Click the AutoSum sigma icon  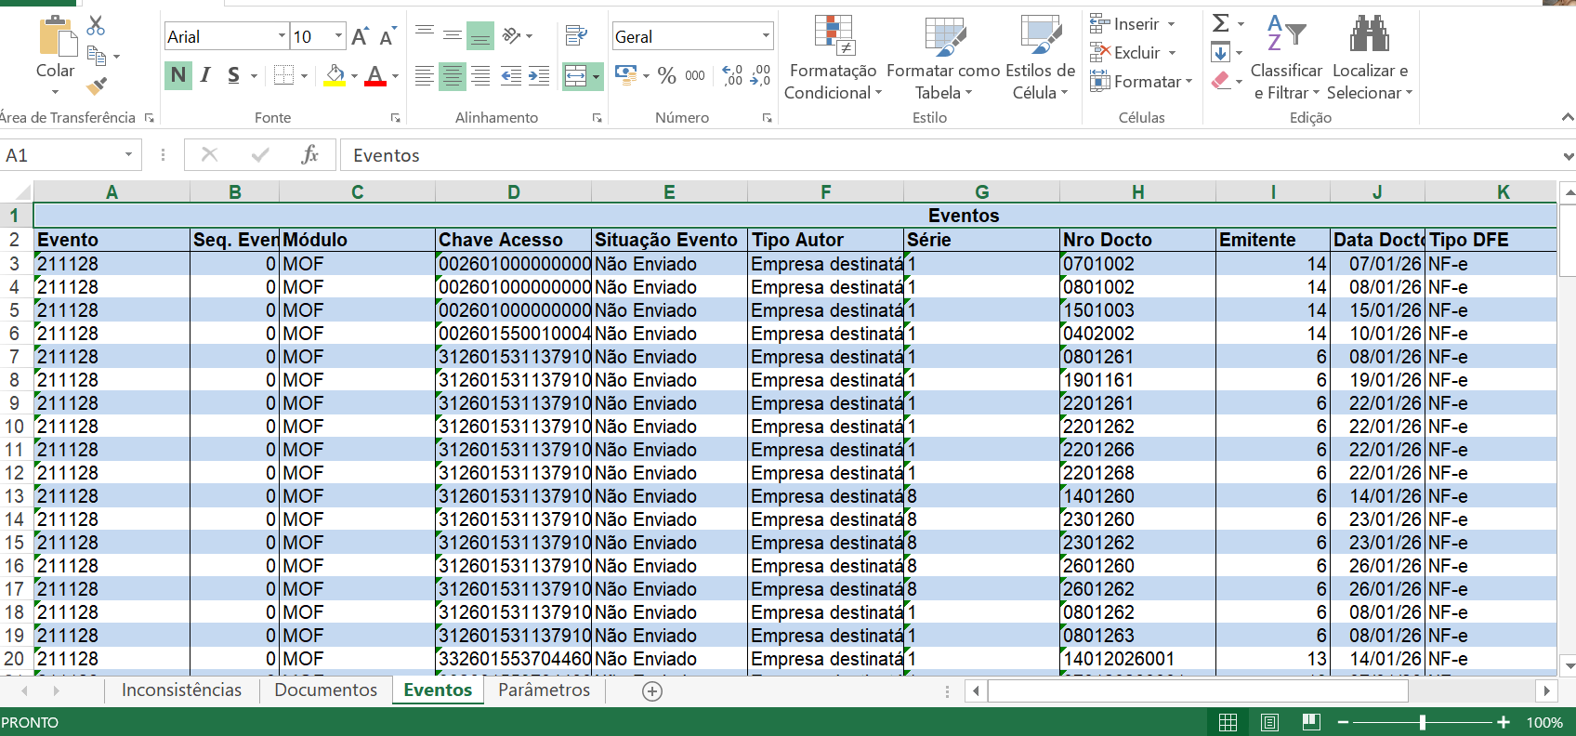(x=1221, y=23)
